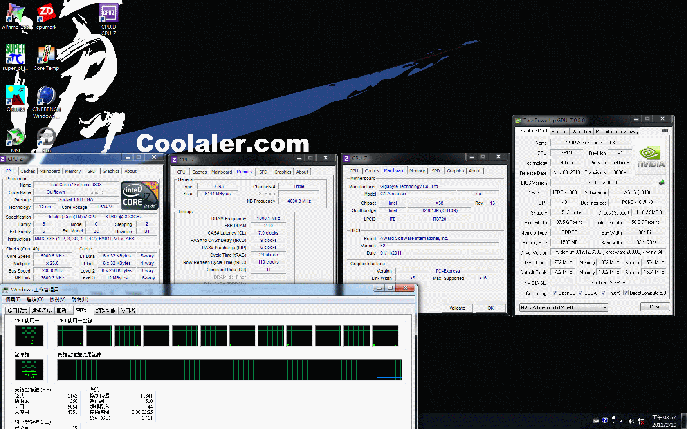Open the NVIDIA GeForce GTX 580 card dropdown
687x429 pixels.
click(564, 308)
